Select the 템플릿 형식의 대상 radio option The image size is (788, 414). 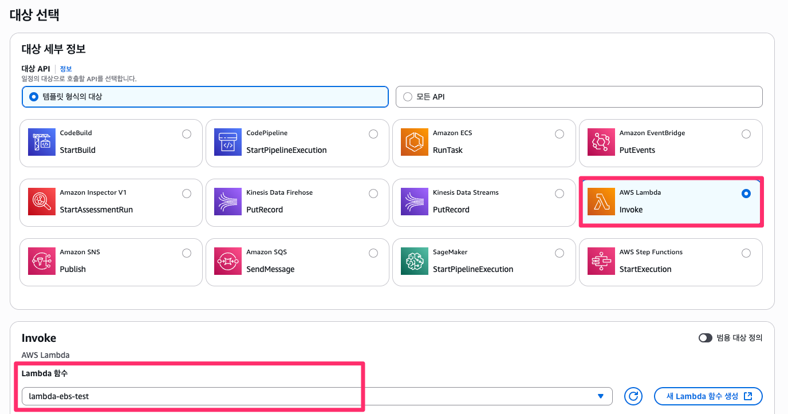coord(34,97)
